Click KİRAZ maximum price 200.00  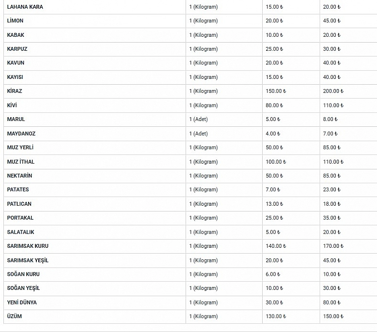click(x=333, y=91)
